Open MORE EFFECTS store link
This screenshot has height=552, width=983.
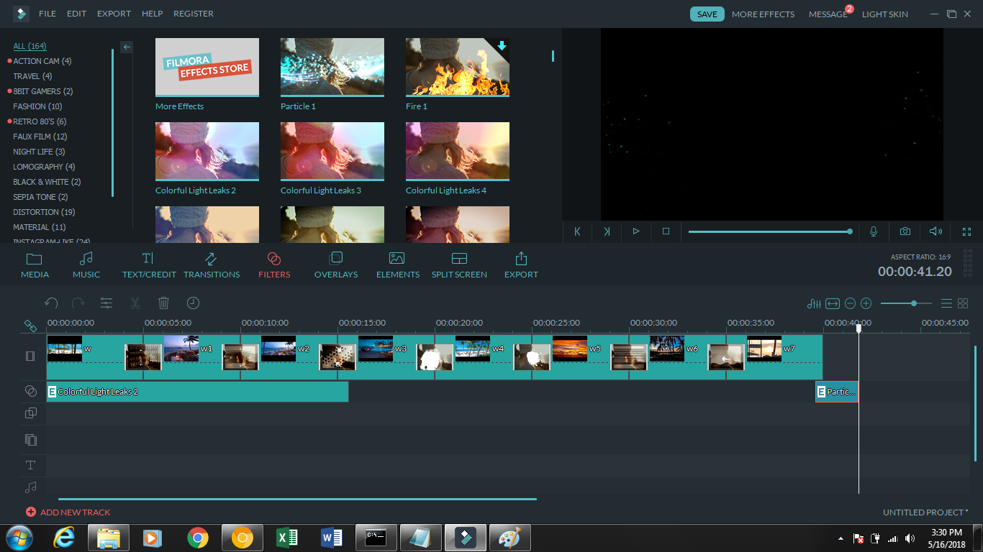tap(764, 14)
